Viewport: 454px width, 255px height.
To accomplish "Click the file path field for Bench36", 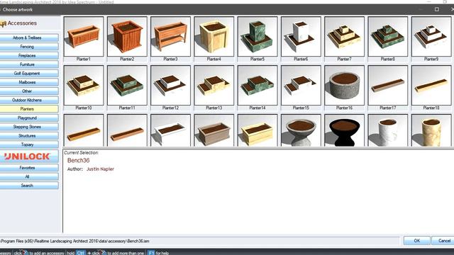I will 199,241.
